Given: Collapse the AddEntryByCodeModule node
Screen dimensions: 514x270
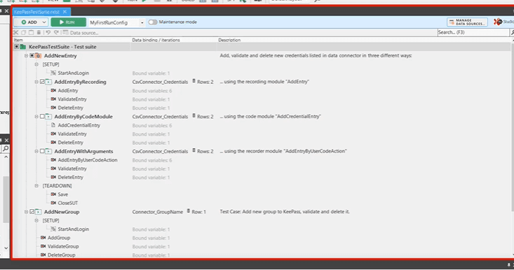Looking at the screenshot, I should (x=36, y=116).
